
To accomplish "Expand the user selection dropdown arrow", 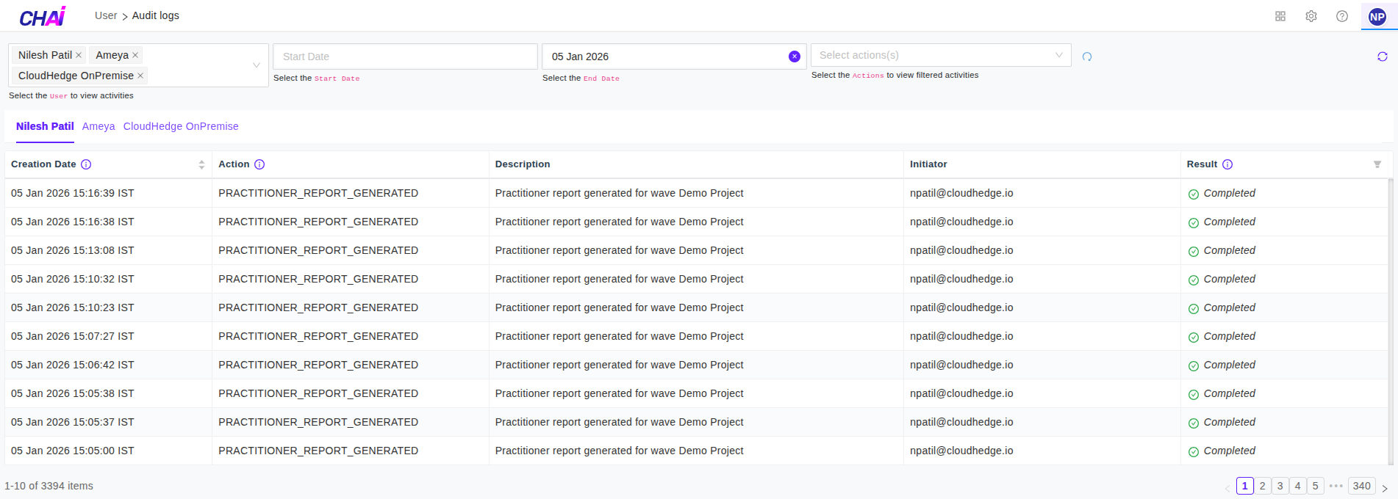I will click(x=256, y=65).
